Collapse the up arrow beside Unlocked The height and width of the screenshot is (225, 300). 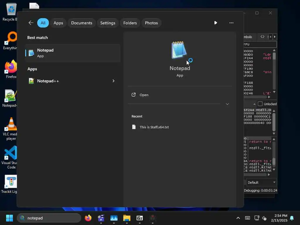coord(254,104)
